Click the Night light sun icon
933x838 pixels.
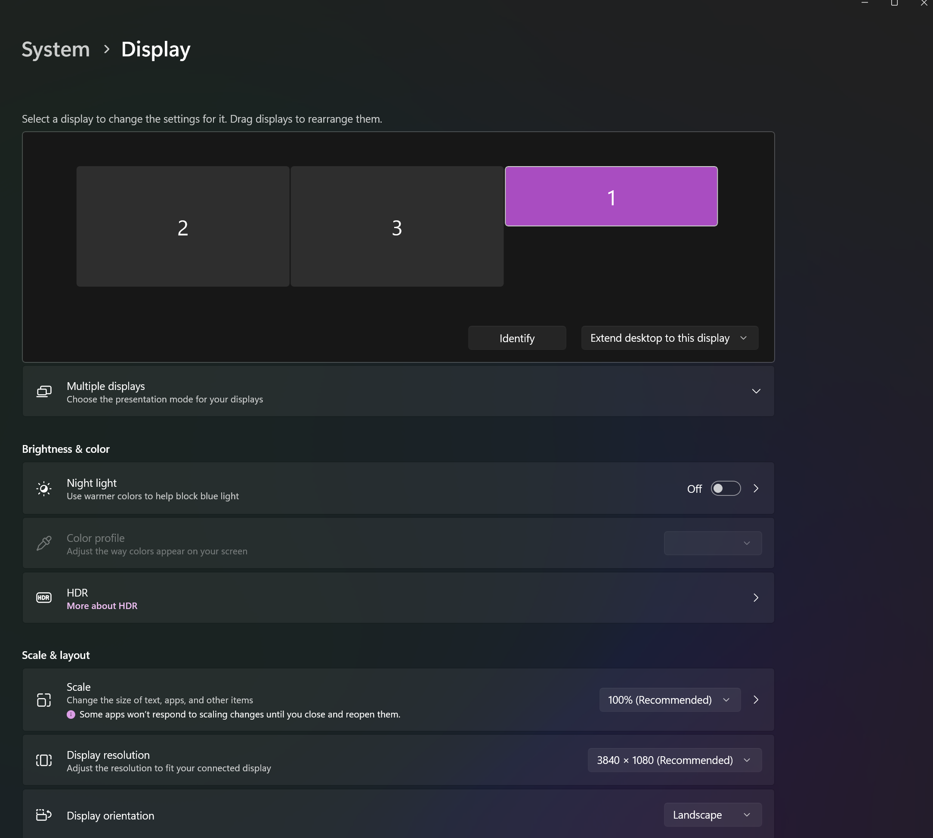pyautogui.click(x=44, y=489)
